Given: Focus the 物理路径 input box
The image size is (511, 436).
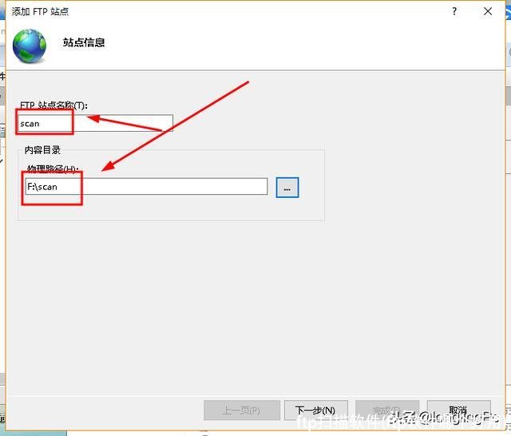Looking at the screenshot, I should 147,186.
